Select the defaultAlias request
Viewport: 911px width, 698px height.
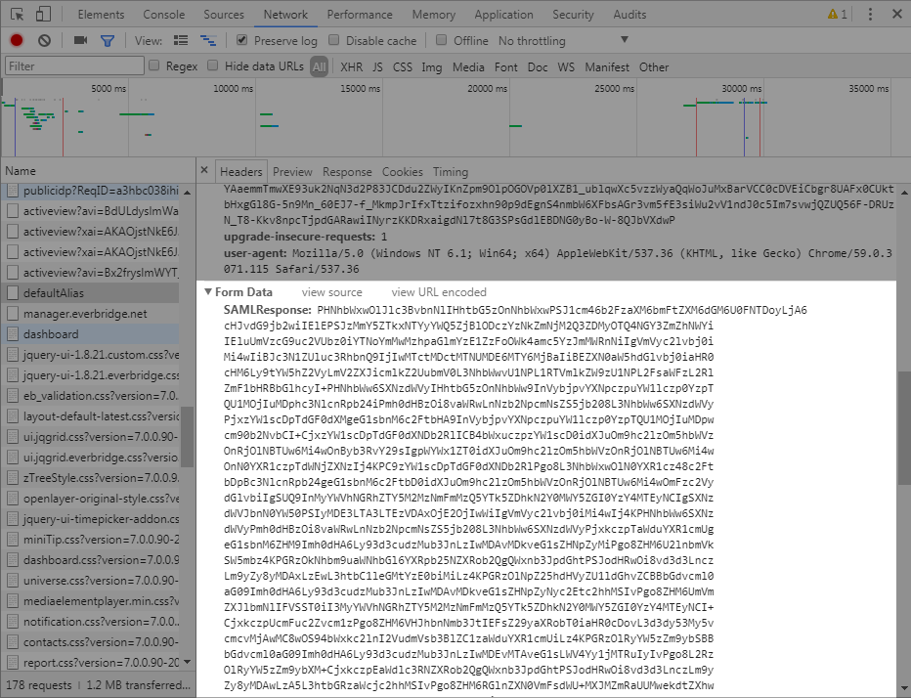90,293
